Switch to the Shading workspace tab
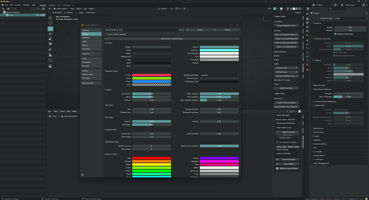This screenshot has height=200, width=369. (52, 5)
